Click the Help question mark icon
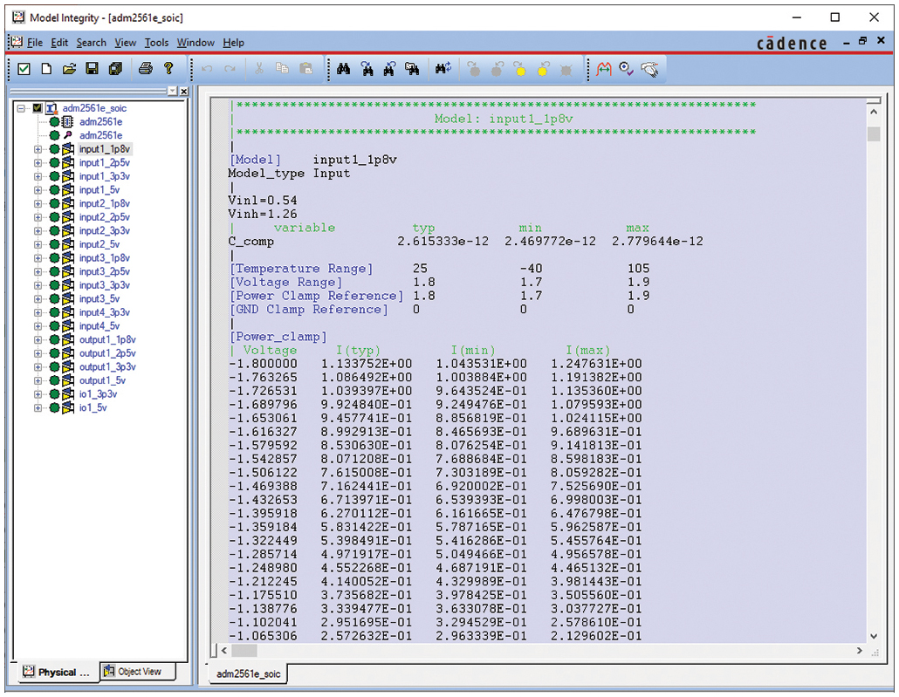899x697 pixels. coord(168,68)
